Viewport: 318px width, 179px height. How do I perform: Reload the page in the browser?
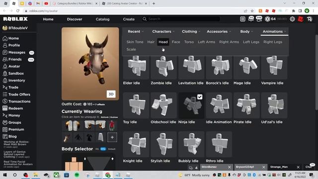coord(18,11)
